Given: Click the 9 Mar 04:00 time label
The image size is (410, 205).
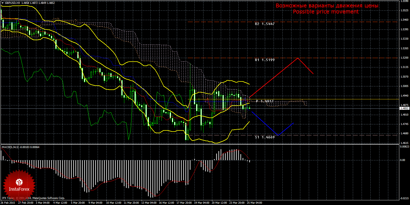Looking at the screenshot, I should tap(95, 203).
